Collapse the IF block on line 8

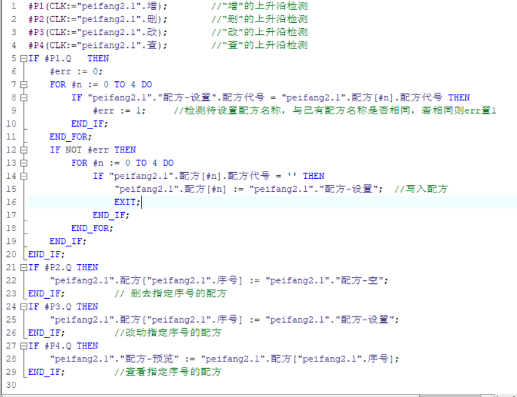click(23, 98)
